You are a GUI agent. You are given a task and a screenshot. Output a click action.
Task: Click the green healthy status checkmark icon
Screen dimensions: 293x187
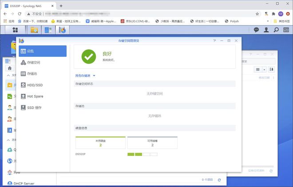coord(89,56)
